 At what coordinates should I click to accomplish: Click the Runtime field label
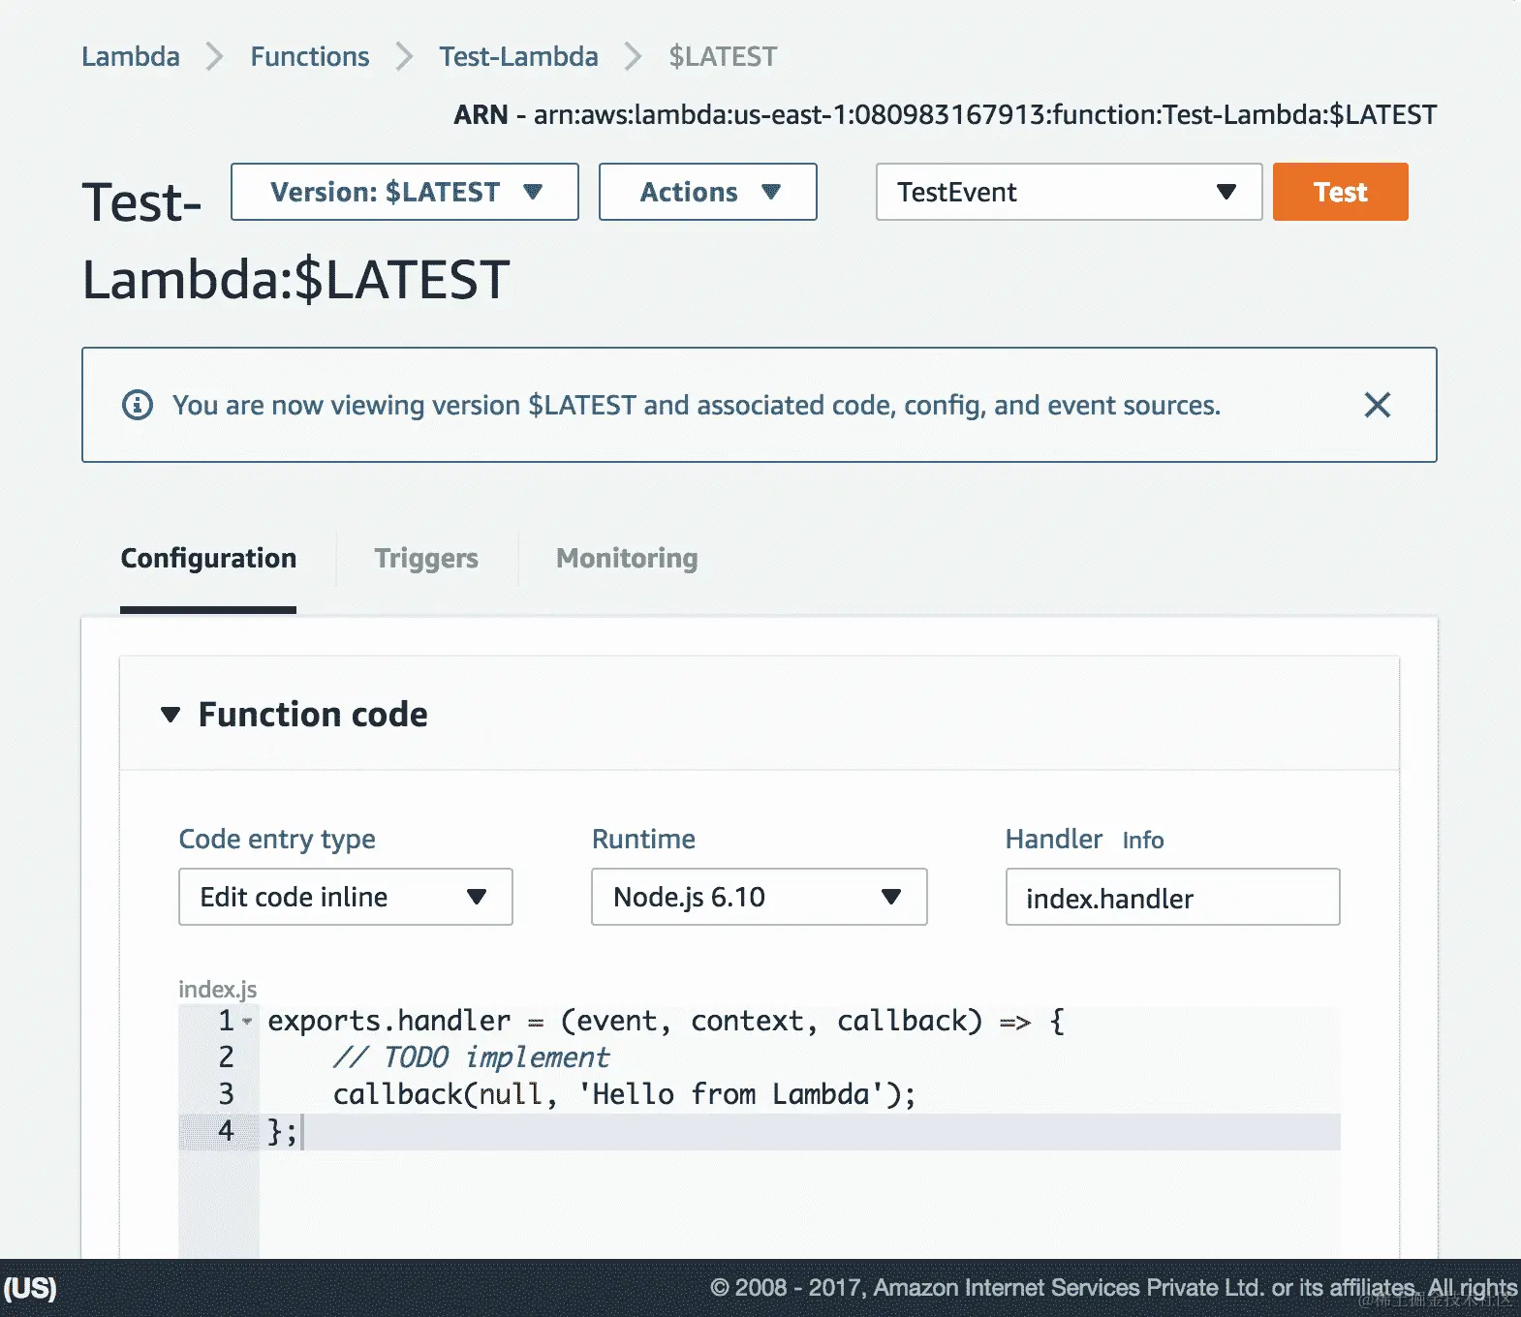coord(643,839)
